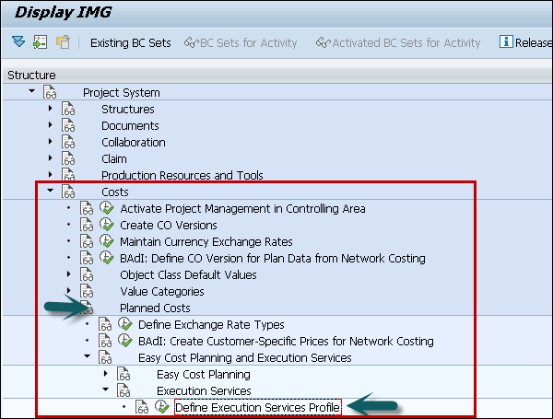
Task: Click the third toolbar folder icon
Action: 62,42
